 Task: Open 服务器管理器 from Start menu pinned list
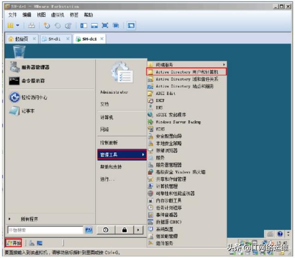coord(29,67)
